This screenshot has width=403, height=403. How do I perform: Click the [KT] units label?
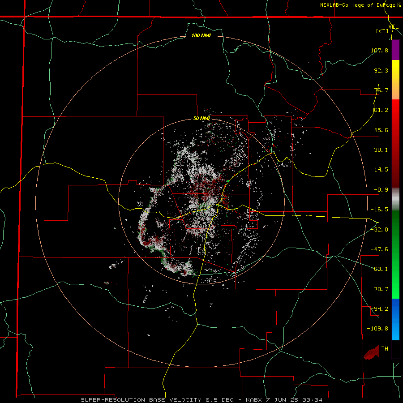coord(382,31)
